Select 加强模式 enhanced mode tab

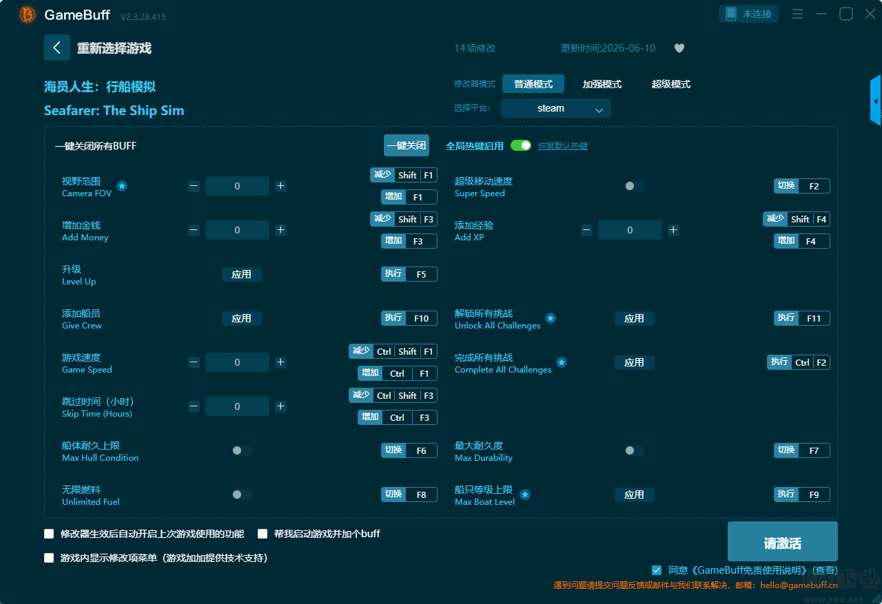(x=602, y=84)
